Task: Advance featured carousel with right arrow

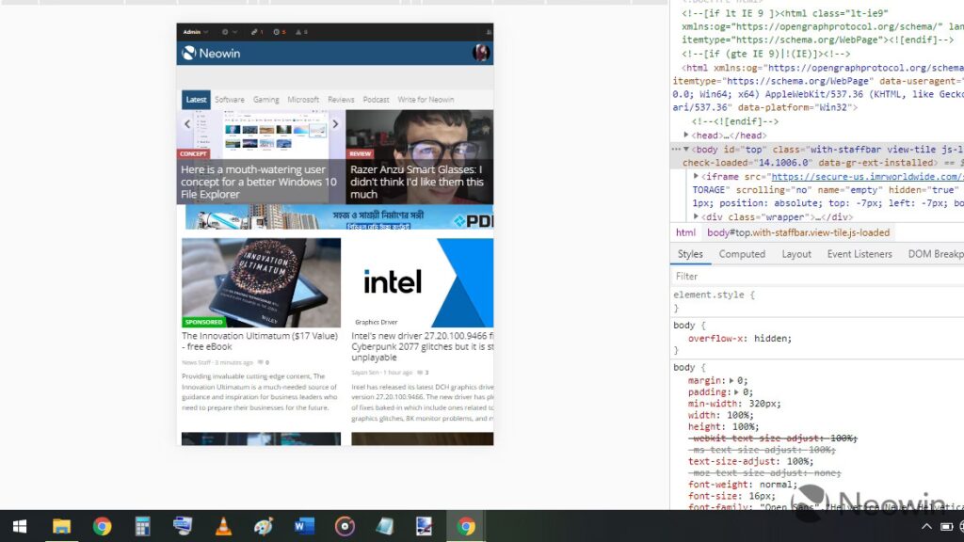Action: pos(334,124)
